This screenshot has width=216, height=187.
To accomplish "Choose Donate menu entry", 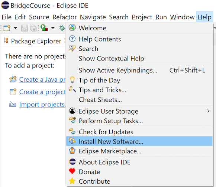I will 139,172.
